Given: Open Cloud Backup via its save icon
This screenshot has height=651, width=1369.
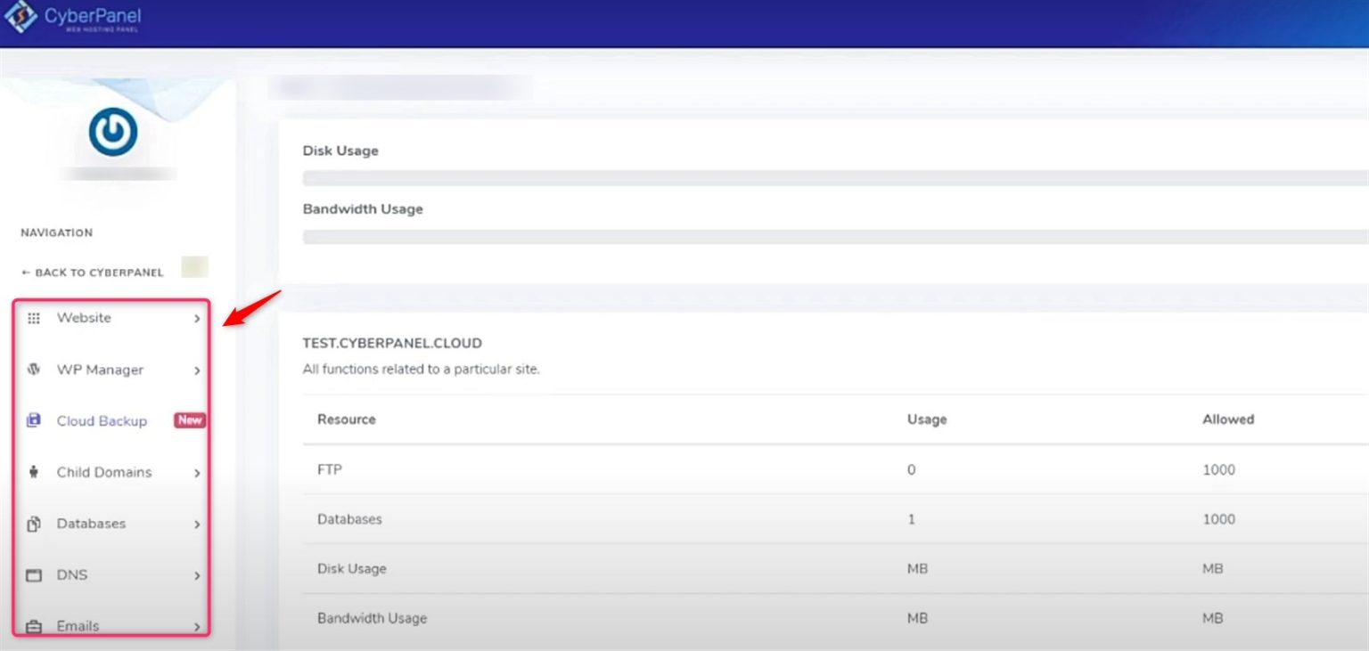Looking at the screenshot, I should [34, 420].
